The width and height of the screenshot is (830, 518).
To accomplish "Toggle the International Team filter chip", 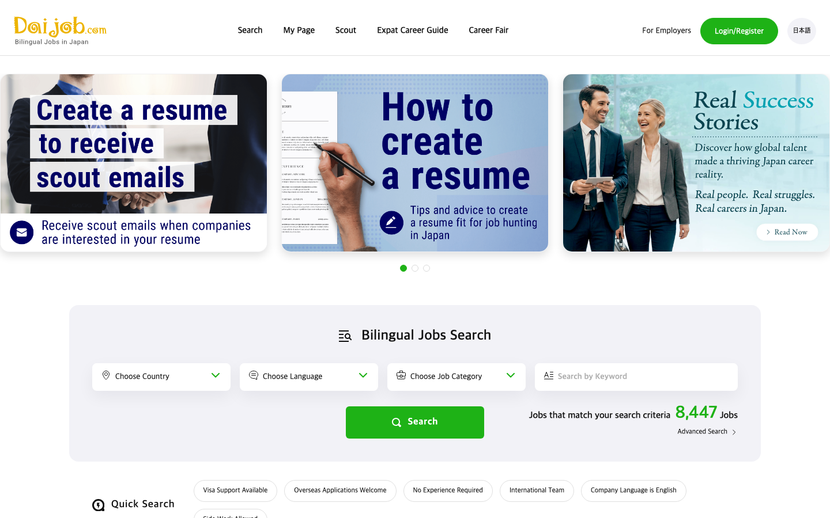I will [537, 491].
